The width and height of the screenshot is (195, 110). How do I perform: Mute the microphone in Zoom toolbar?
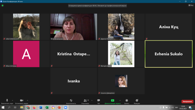(x=7, y=101)
